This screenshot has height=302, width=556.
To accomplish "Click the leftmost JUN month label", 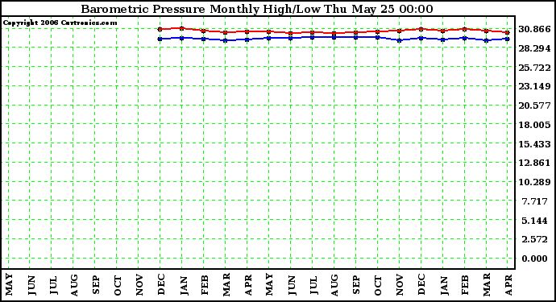I will pos(31,285).
